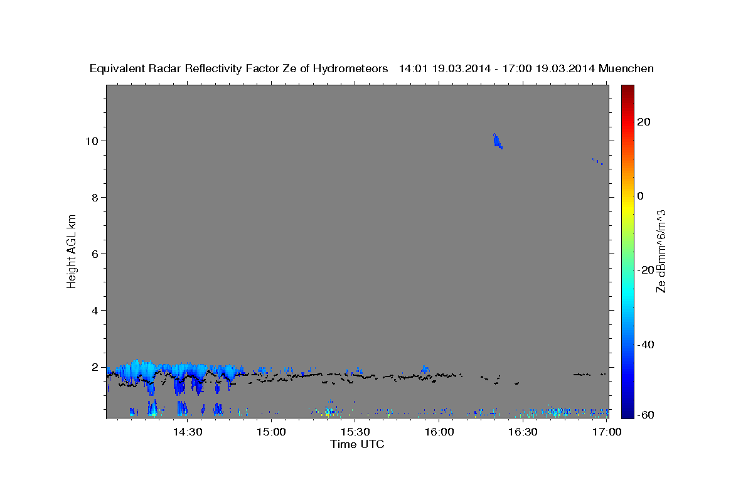This screenshot has width=753, height=502.
Task: Click the plot title text
Action: click(372, 68)
